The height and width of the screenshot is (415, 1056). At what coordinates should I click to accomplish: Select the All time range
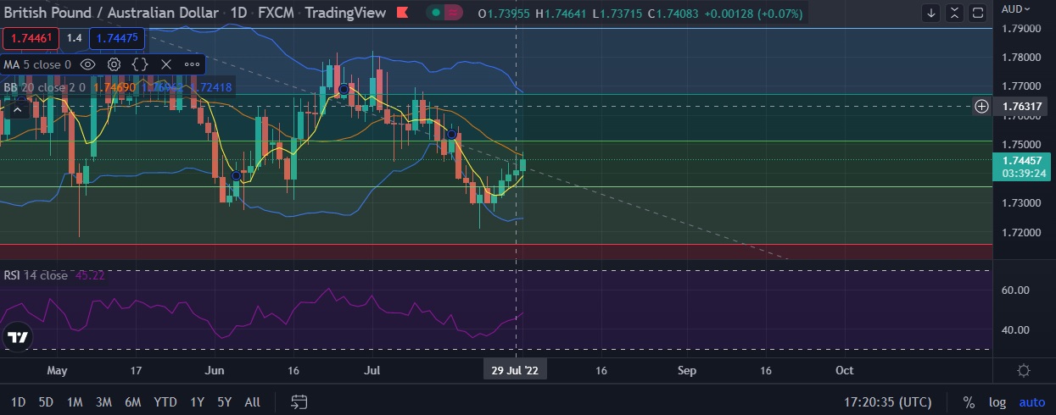(252, 401)
